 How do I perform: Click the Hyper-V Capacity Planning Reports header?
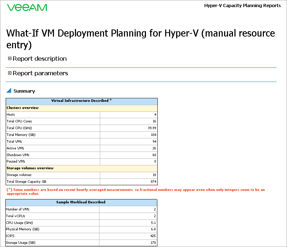[242, 6]
